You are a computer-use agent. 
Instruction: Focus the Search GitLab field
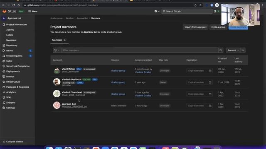click(187, 11)
